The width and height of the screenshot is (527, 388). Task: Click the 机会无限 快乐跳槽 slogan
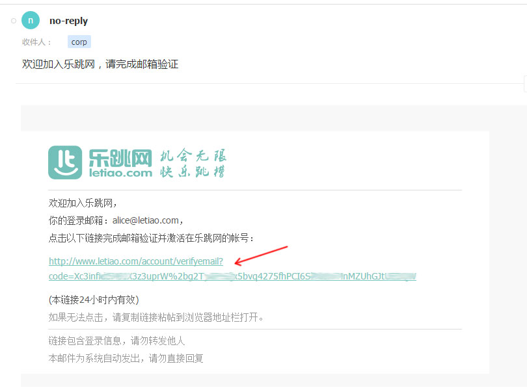[x=193, y=163]
